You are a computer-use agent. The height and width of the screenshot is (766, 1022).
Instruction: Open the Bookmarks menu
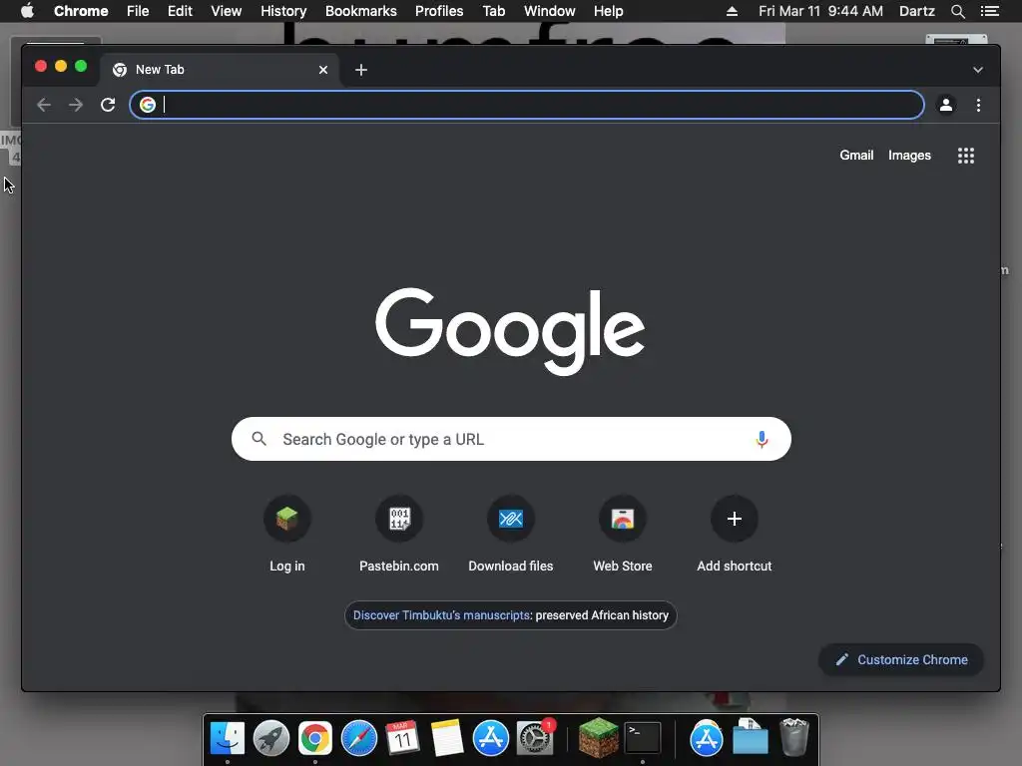[x=361, y=11]
